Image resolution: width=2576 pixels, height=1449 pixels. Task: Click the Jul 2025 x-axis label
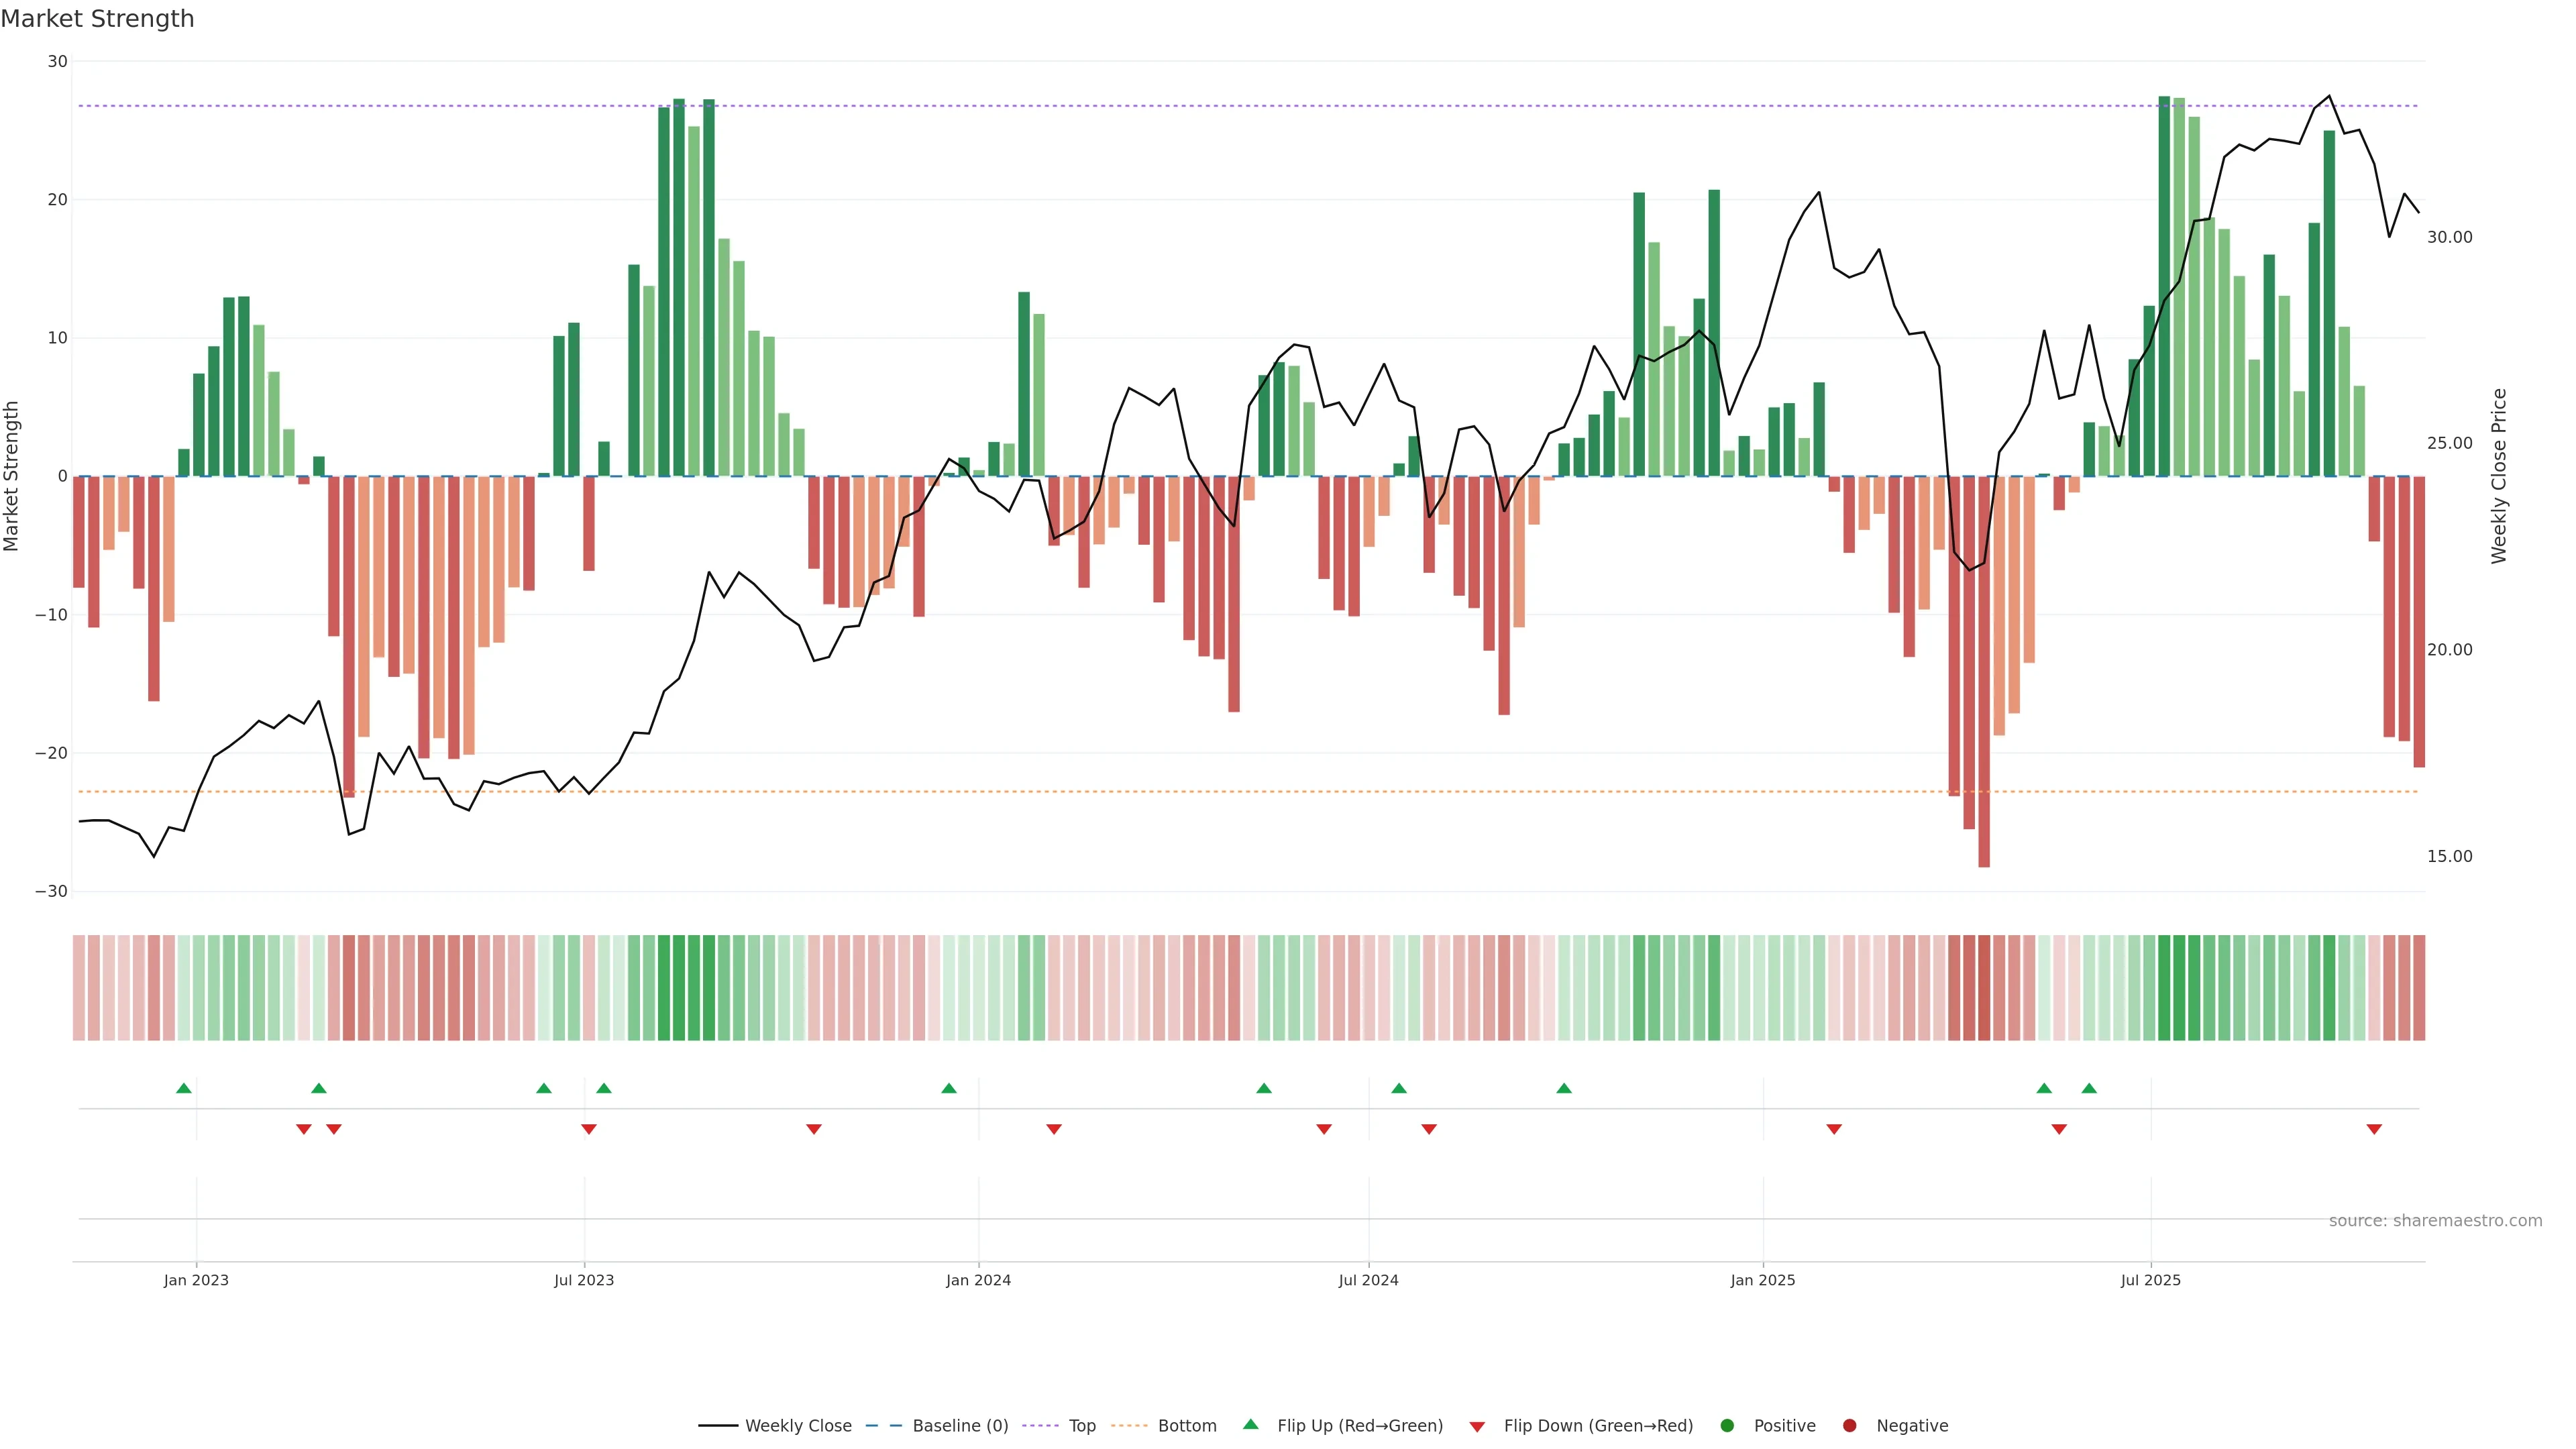[x=2150, y=1280]
